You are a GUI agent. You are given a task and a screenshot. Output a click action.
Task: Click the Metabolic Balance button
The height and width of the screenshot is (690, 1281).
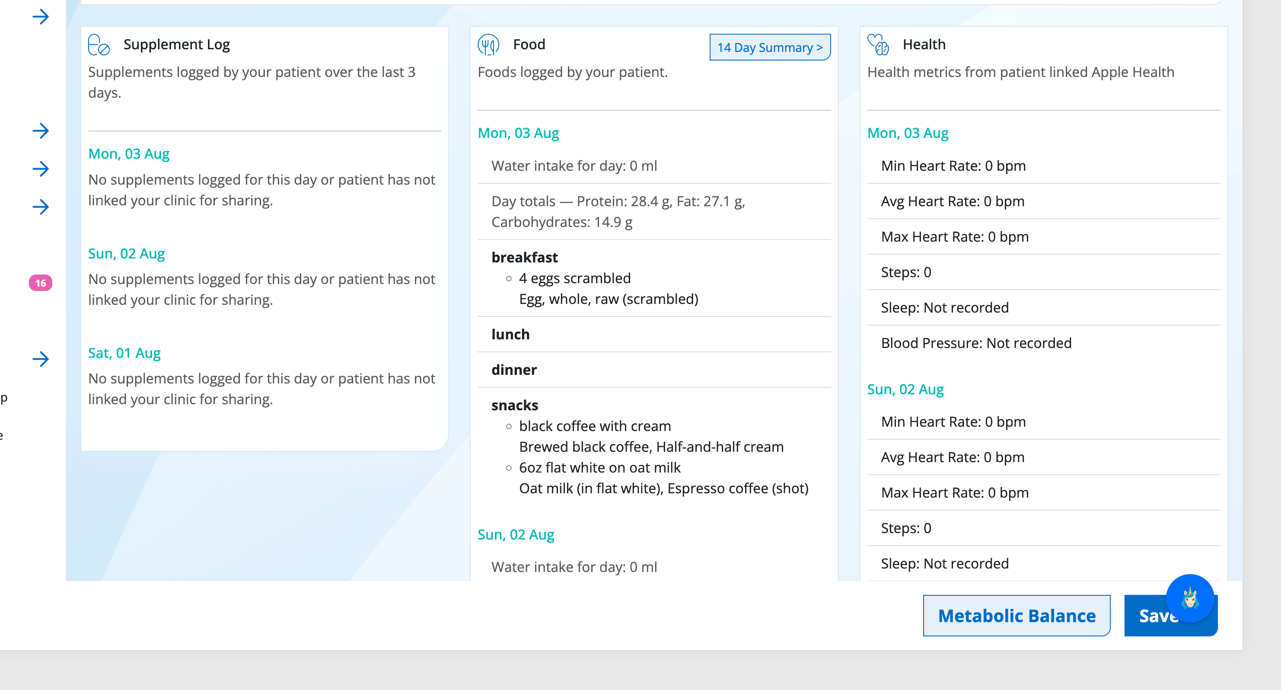click(1017, 615)
